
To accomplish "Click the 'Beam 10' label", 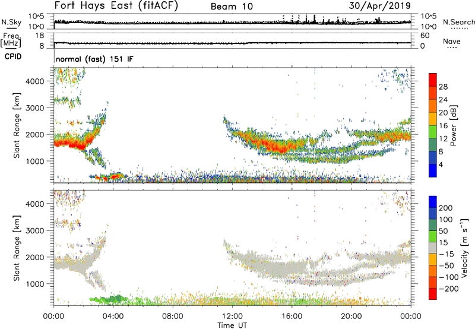I will [232, 7].
